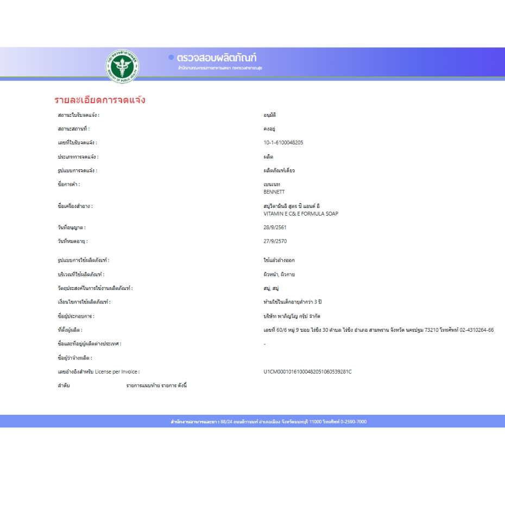Click the License per Invoice reference code
The height and width of the screenshot is (505, 505).
pos(307,372)
